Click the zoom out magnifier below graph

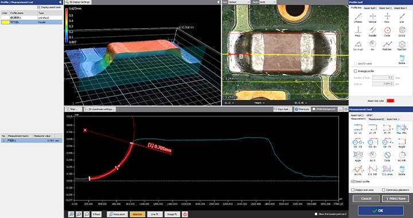click(79, 215)
